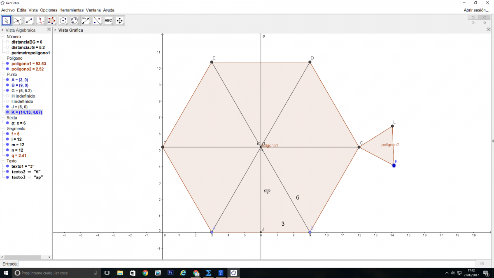This screenshot has height=278, width=494.
Task: Select the Move Graphics View tool
Action: (120, 21)
